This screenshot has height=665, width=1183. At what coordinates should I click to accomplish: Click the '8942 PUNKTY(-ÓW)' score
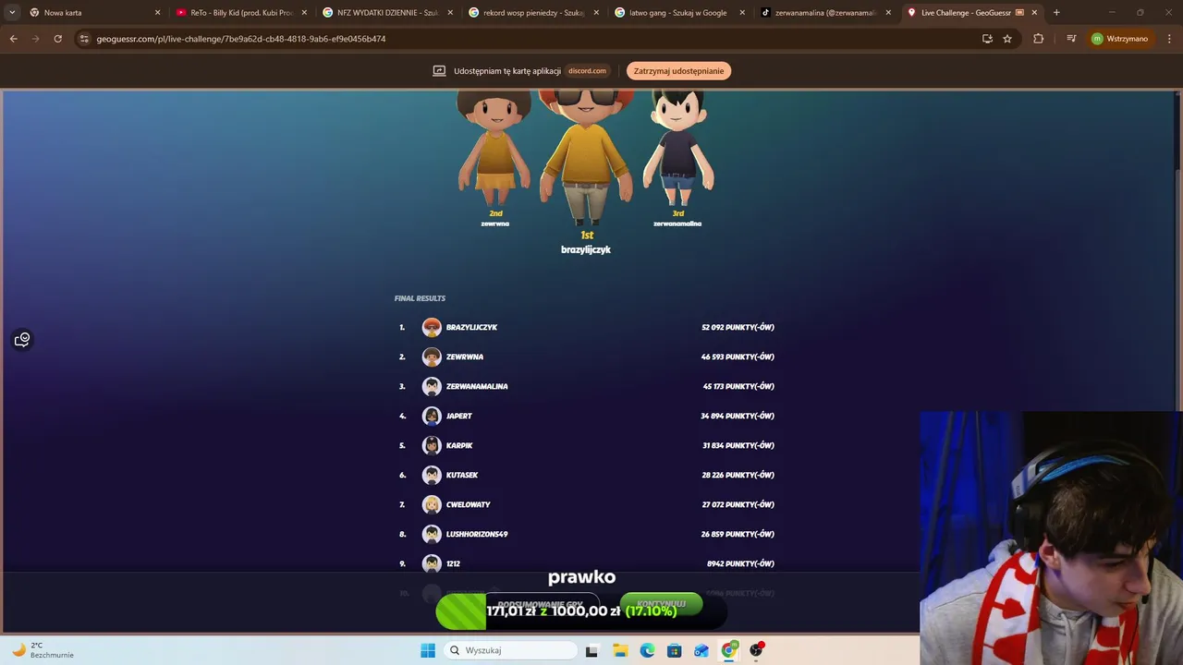point(740,563)
